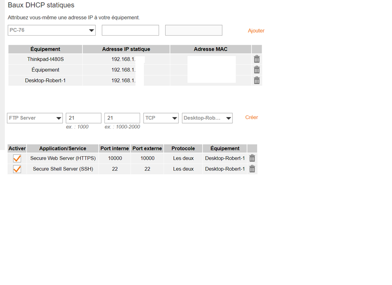Click trash icon for the Équipement lease row

[x=257, y=70]
